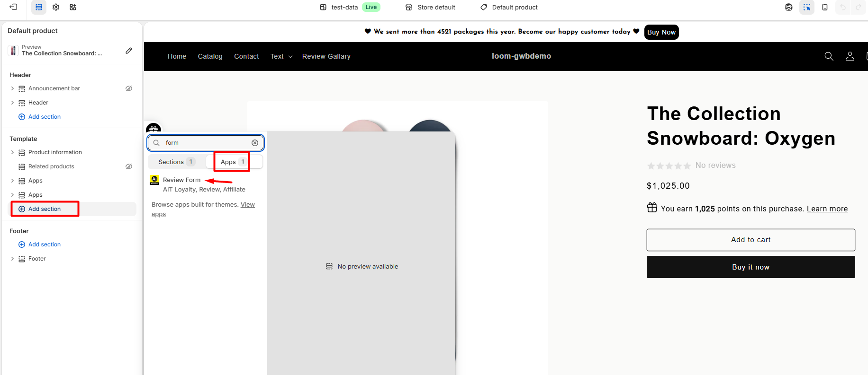Click the exit editor icon
The height and width of the screenshot is (375, 868).
(x=13, y=7)
